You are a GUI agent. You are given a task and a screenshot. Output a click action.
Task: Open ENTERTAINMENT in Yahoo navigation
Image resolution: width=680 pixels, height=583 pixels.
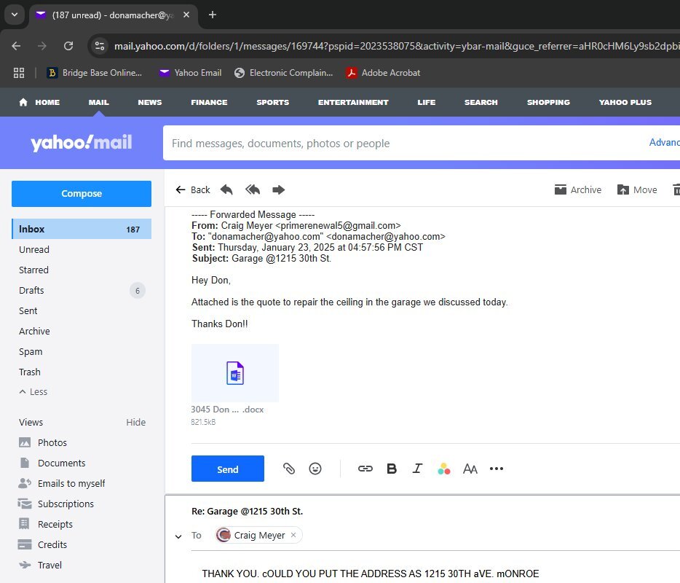353,103
